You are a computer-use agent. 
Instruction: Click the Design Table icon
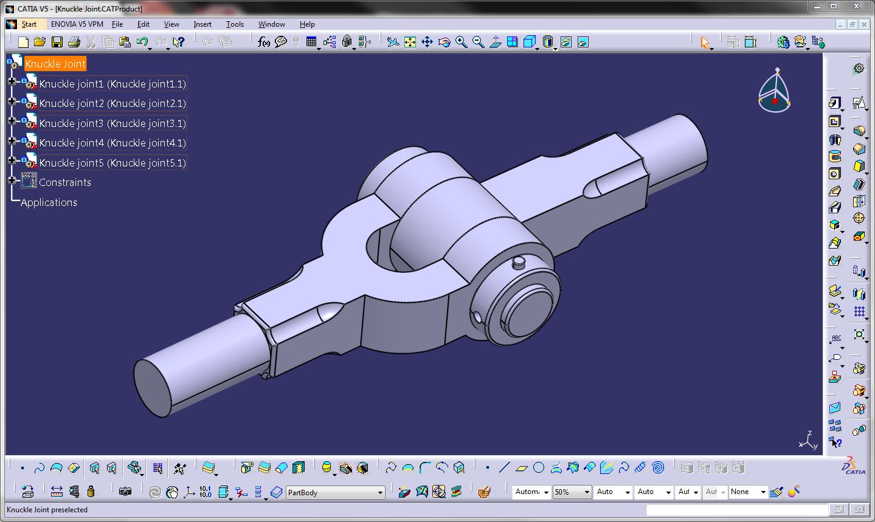click(312, 42)
